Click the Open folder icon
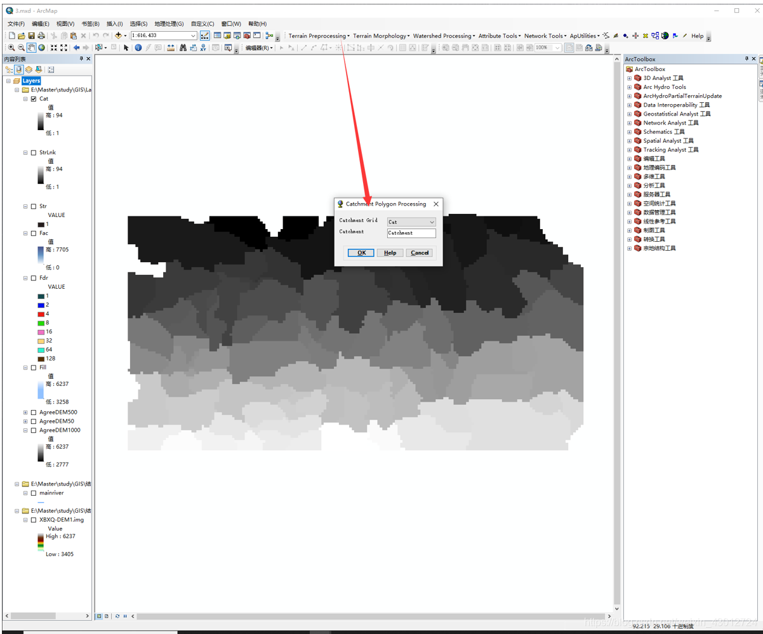This screenshot has width=763, height=634. point(22,36)
